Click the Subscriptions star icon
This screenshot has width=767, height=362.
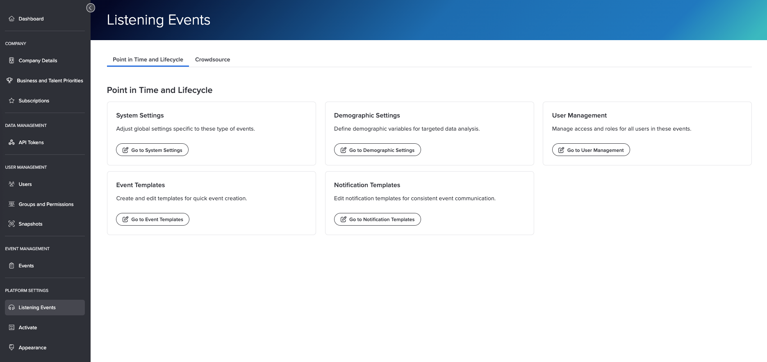(11, 101)
